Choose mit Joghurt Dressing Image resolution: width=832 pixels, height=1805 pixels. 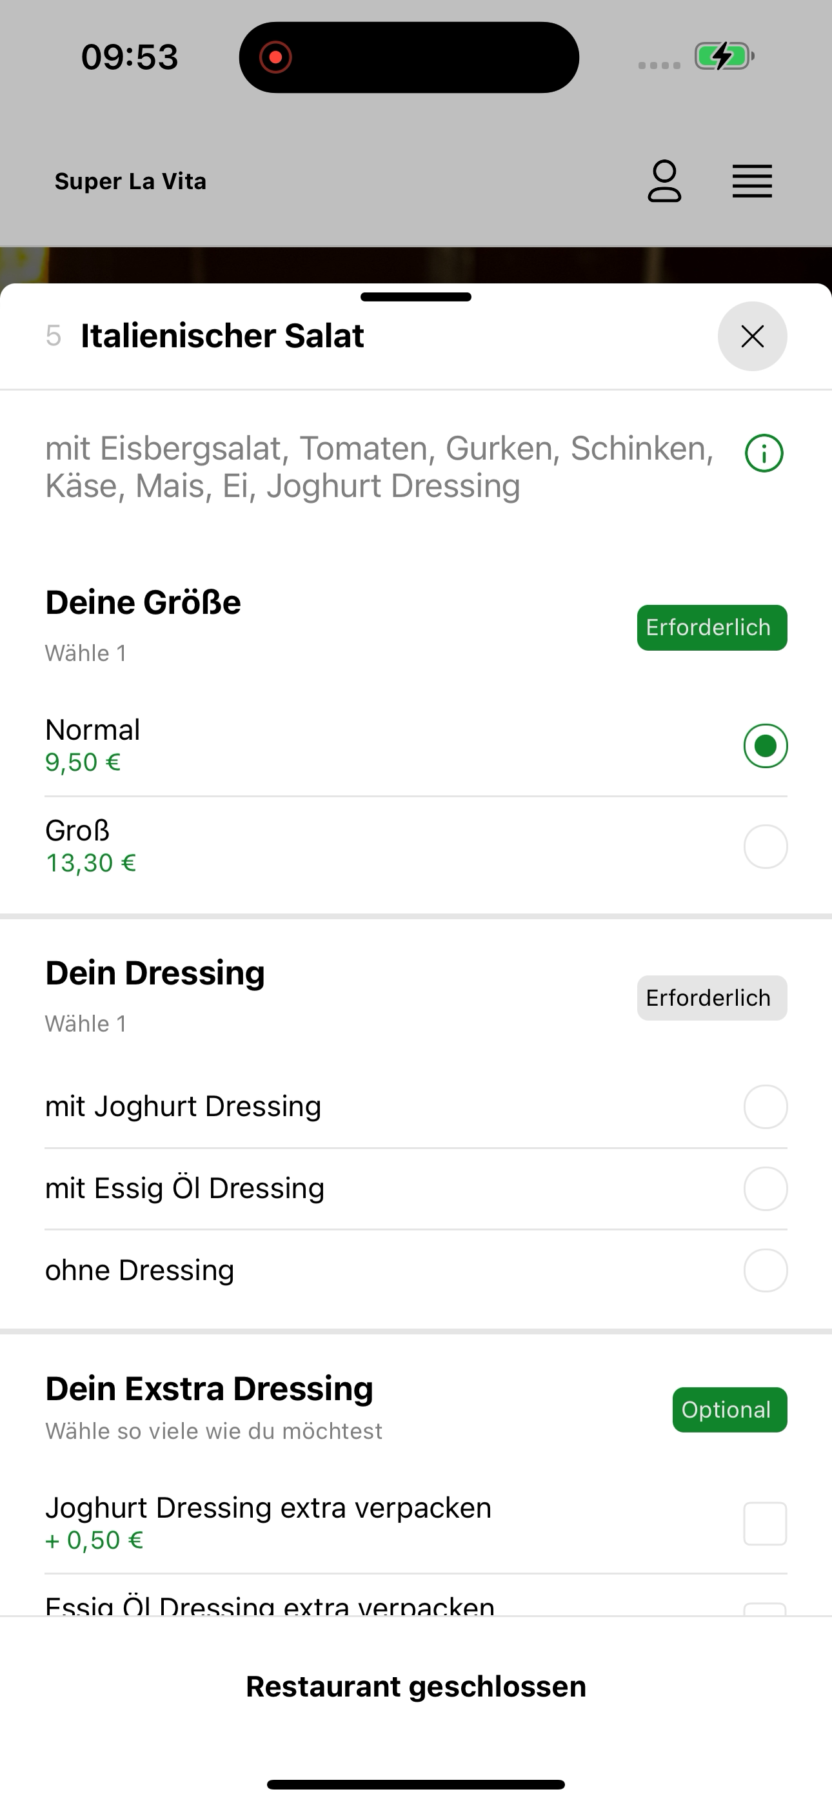416,1106
